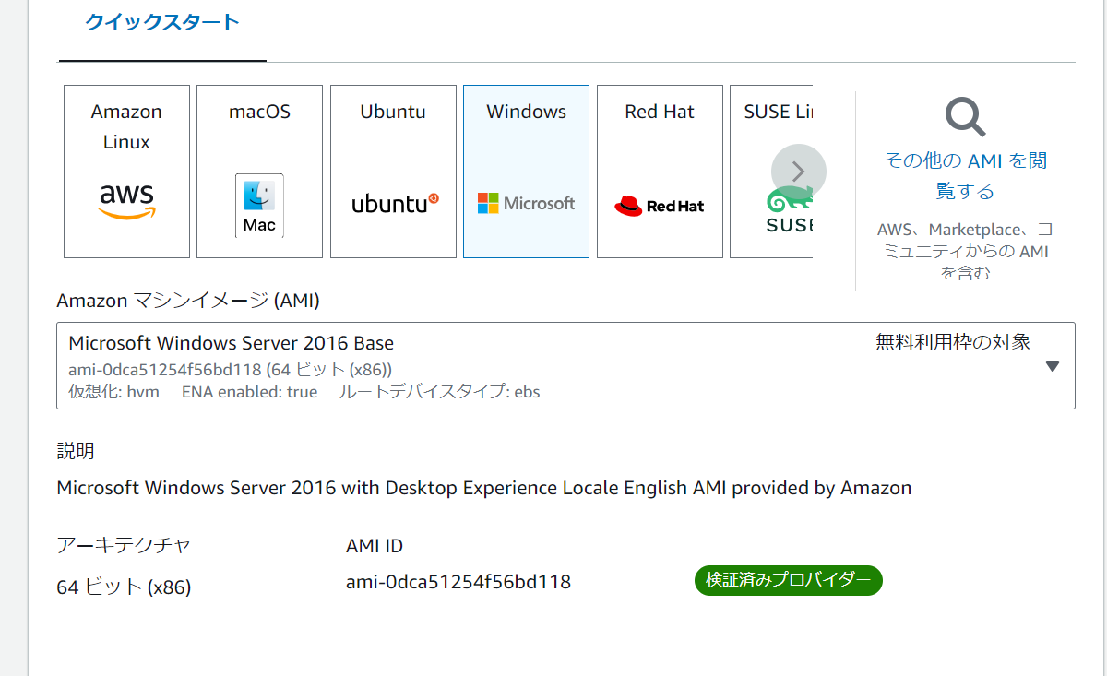
Task: Switch to the クイックスタート tab
Action: [162, 23]
